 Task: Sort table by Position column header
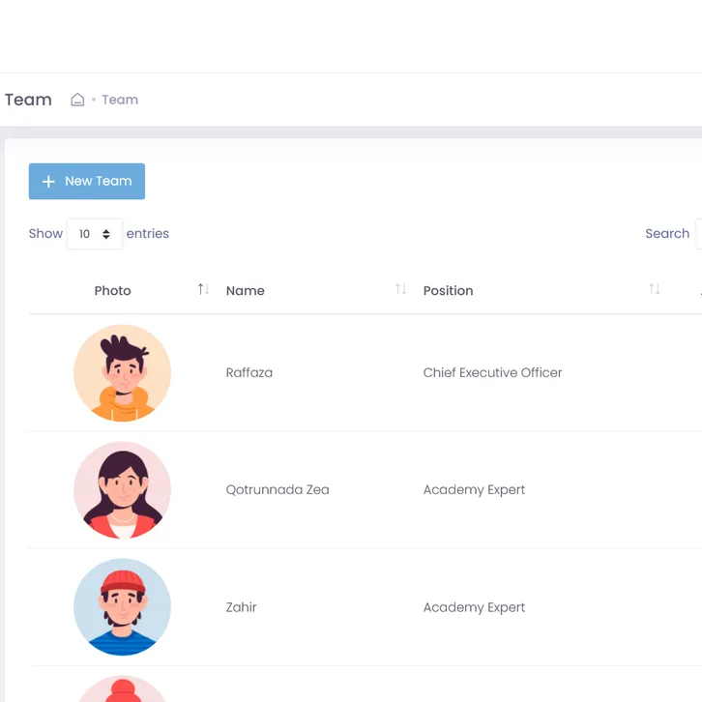coord(448,291)
